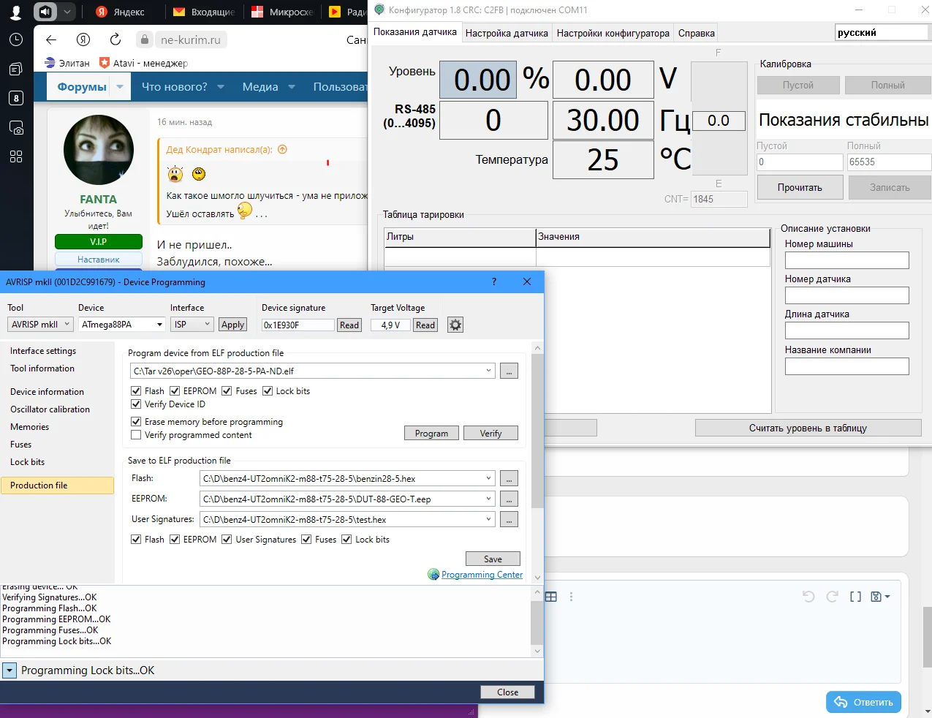Expand the ELF production file path dropdown

(489, 371)
